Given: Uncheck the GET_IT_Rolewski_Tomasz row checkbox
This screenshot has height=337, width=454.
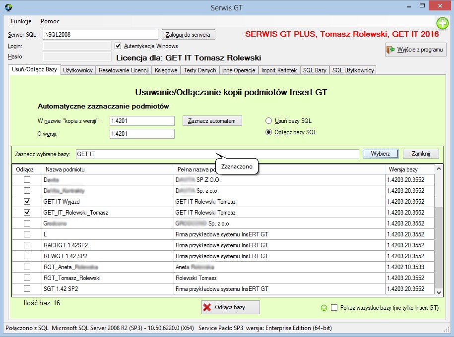Looking at the screenshot, I should pyautogui.click(x=27, y=212).
